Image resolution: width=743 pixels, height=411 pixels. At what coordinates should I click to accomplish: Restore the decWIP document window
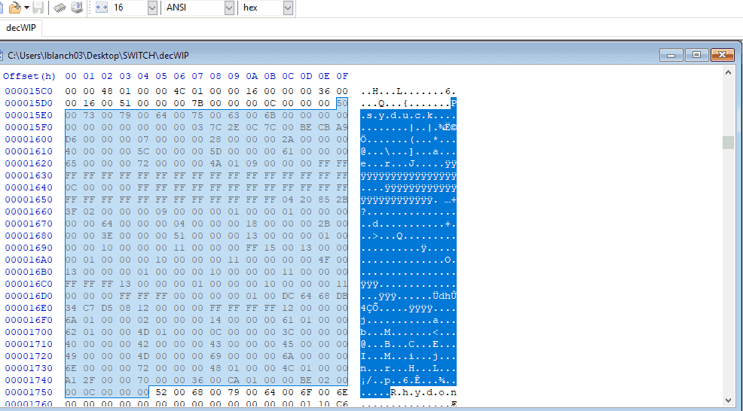(696, 56)
